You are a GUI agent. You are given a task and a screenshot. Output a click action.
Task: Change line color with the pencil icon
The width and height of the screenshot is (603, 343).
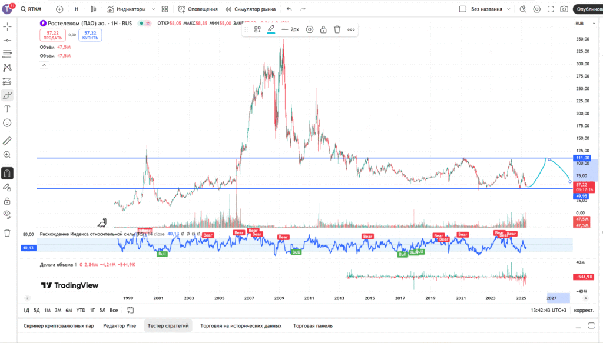click(271, 29)
